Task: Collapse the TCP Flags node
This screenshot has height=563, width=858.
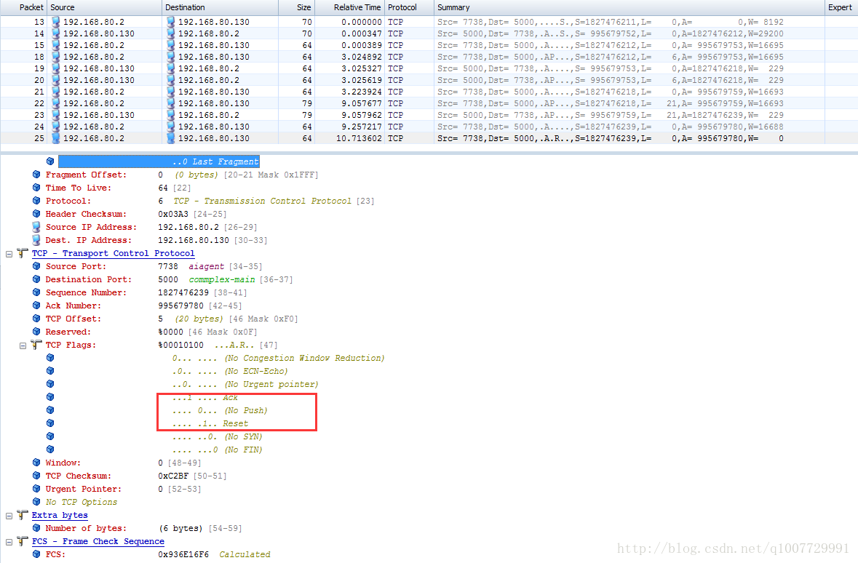Action: [23, 346]
